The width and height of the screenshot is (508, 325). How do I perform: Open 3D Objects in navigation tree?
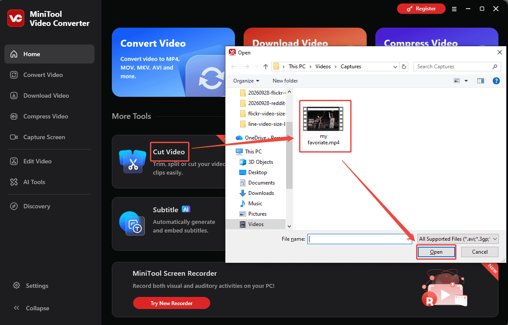point(256,162)
